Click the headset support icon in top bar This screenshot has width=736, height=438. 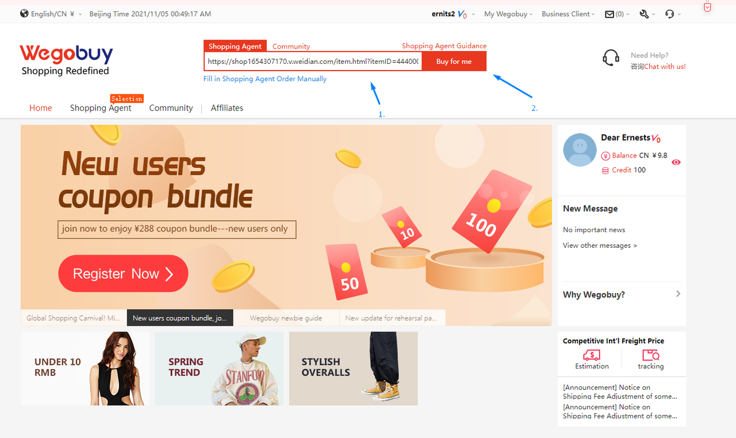click(669, 14)
